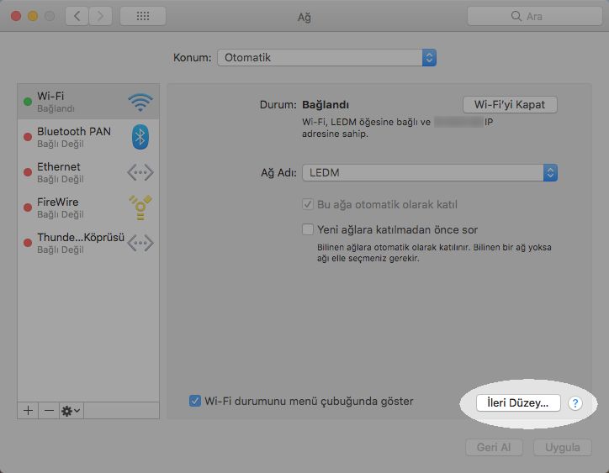The image size is (609, 473).
Task: Open the Konum location dropdown
Action: pos(326,58)
